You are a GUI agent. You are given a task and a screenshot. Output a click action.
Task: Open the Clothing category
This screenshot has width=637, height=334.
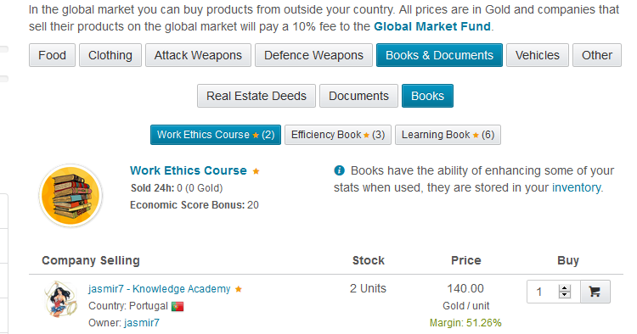click(x=110, y=55)
